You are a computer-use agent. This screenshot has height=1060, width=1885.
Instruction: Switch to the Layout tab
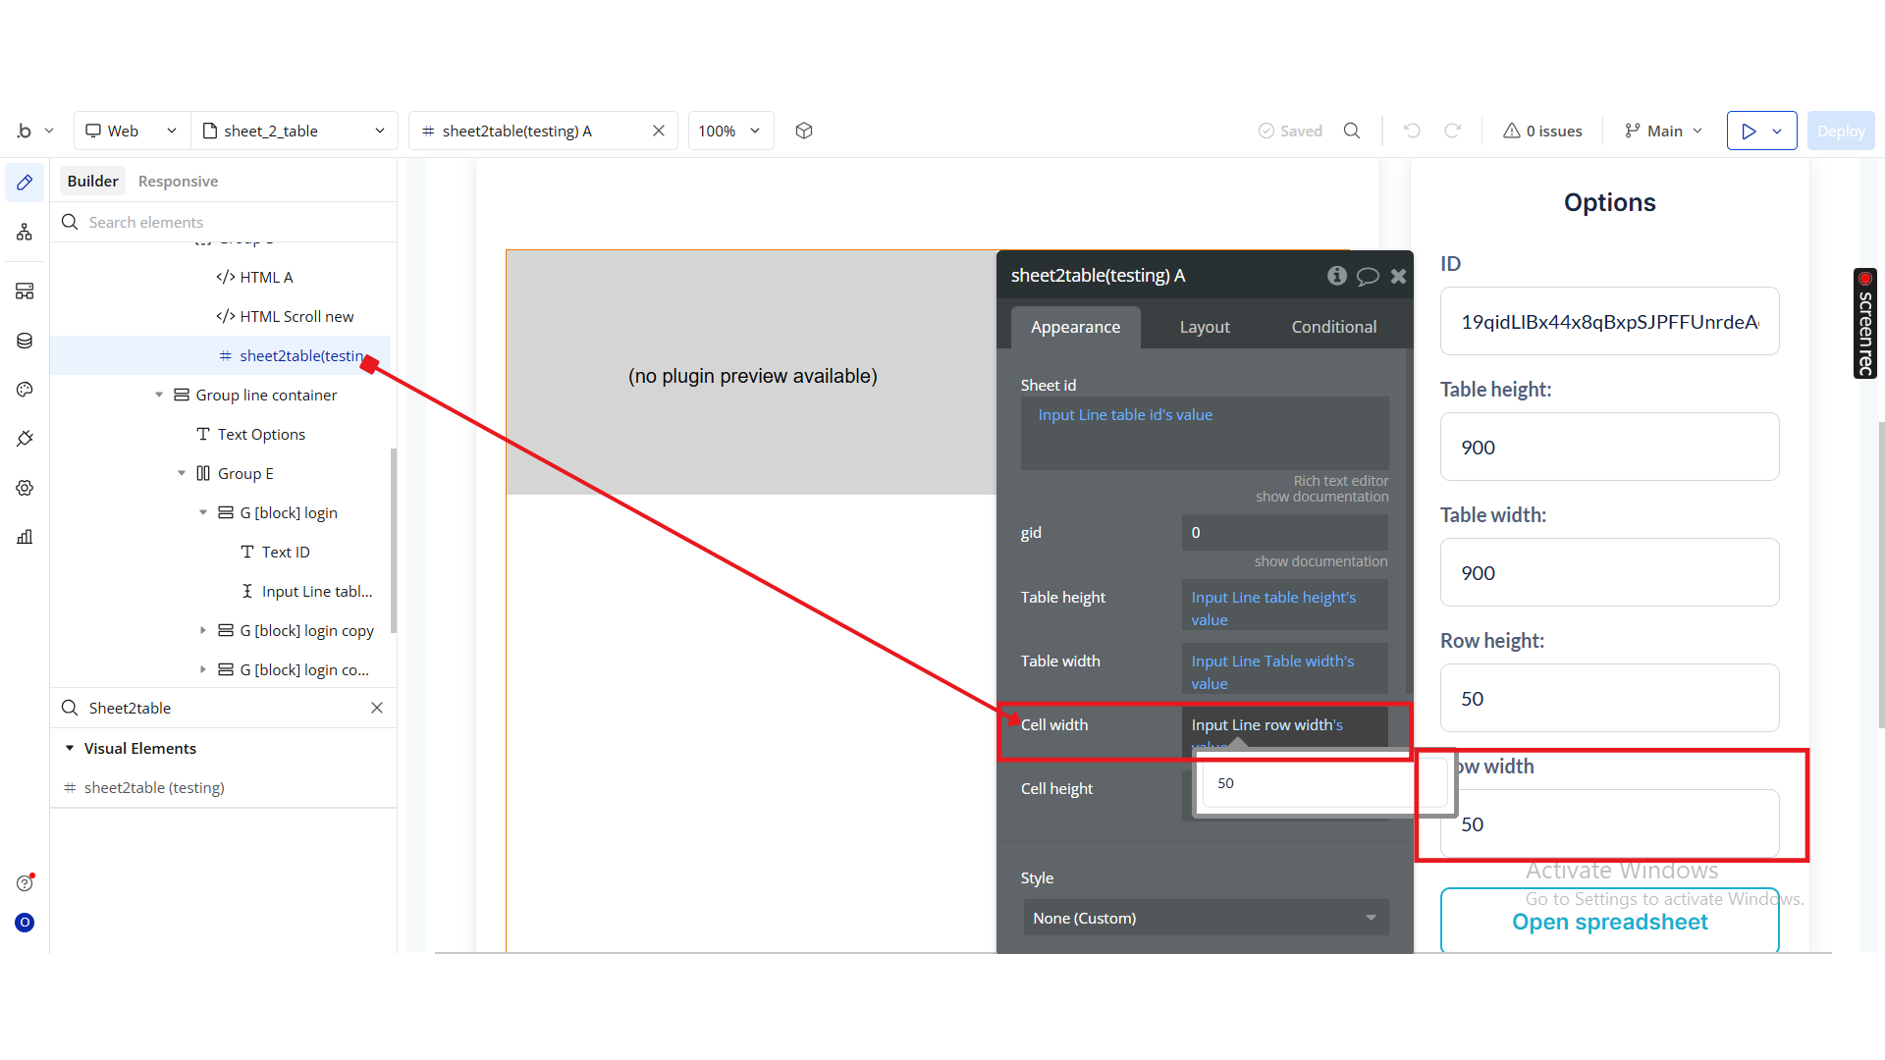tap(1204, 327)
